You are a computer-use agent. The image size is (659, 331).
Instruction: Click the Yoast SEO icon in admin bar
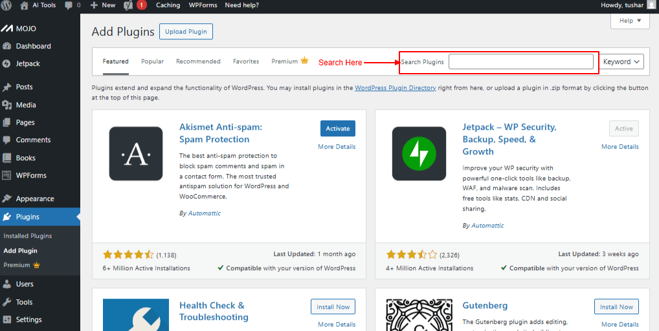129,5
